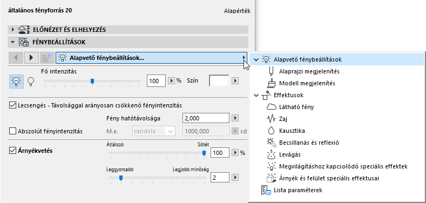This screenshot has height=203, width=426.
Task: Click the disabled intensity field showing 1000,000
Action: point(206,131)
